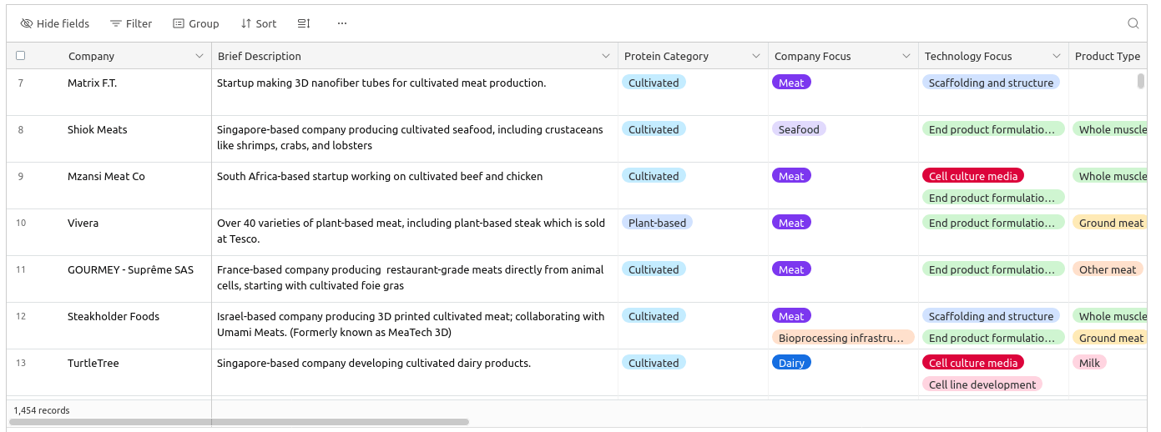Click the South Africa-based startup description

(x=380, y=176)
